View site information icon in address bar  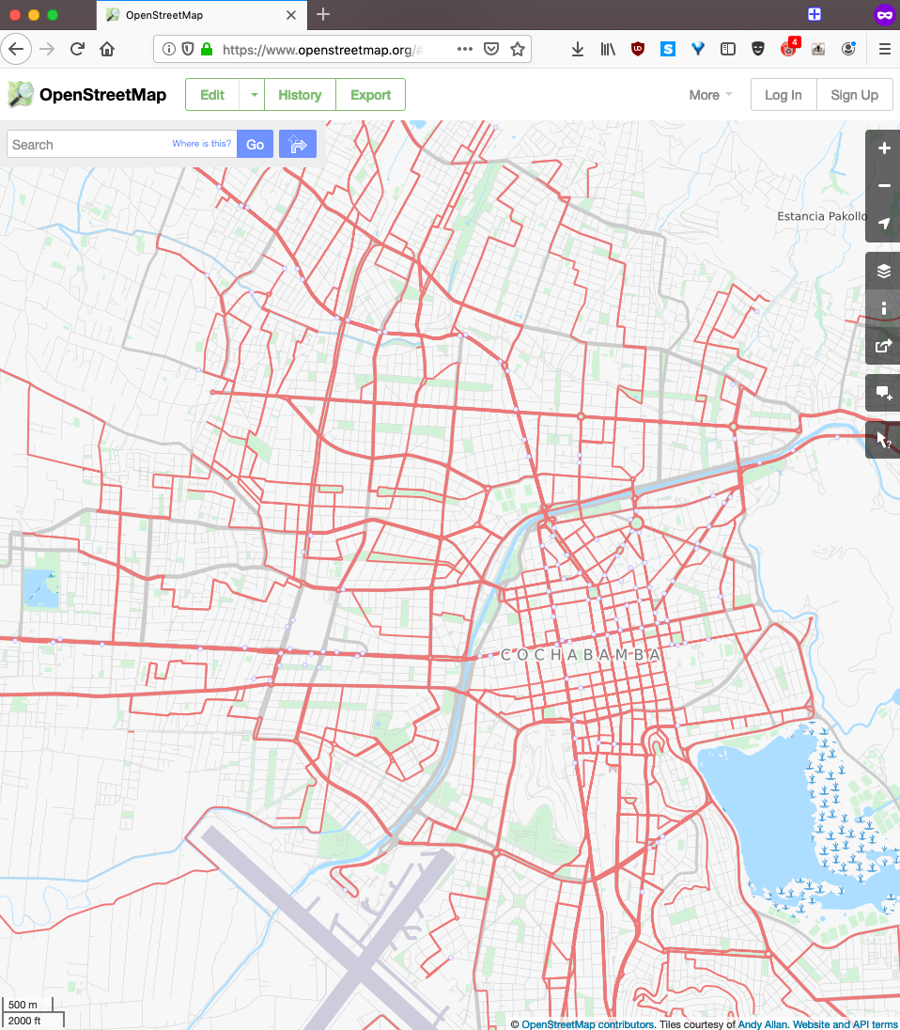click(169, 49)
